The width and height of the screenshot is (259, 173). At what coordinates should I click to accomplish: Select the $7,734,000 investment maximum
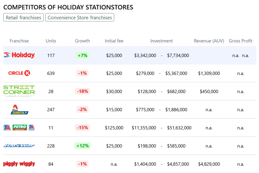[x=178, y=55]
